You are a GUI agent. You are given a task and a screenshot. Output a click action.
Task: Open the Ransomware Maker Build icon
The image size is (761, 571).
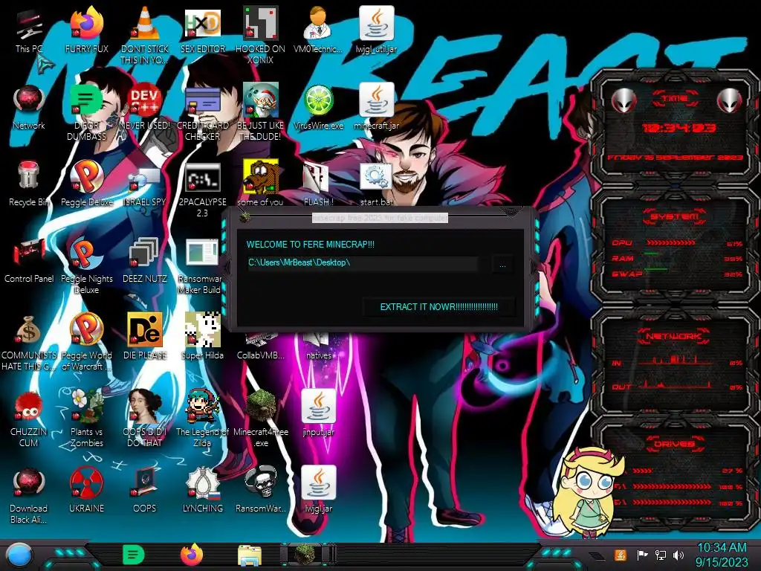click(x=202, y=266)
